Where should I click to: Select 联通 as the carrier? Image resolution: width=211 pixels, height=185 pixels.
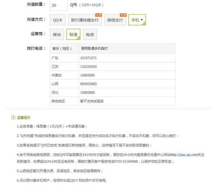coord(73,34)
